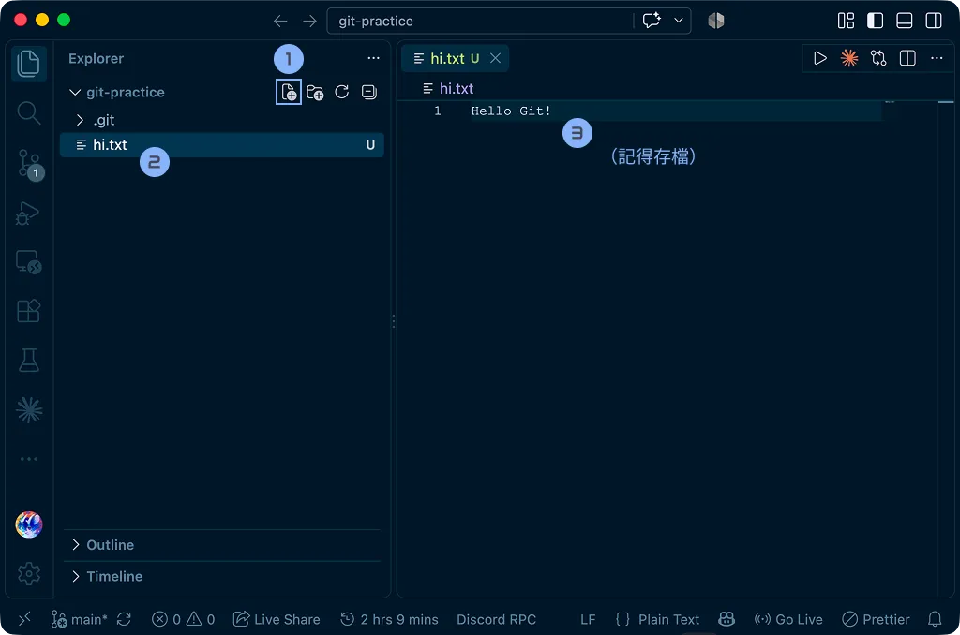Open Explorer Views and More Actions menu
960x635 pixels.
click(373, 59)
